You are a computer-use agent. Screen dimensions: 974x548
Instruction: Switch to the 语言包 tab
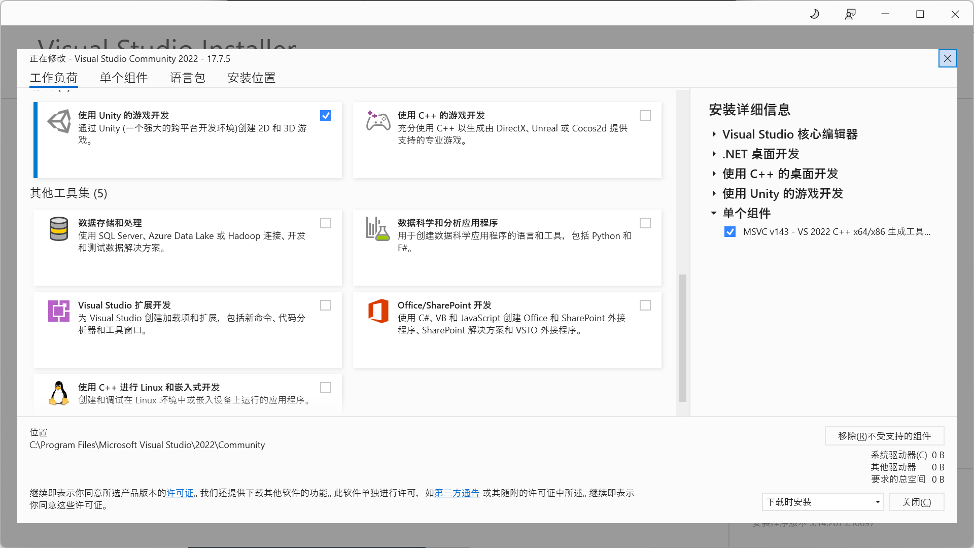pyautogui.click(x=188, y=78)
